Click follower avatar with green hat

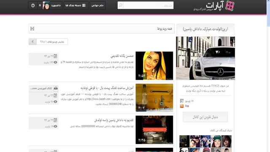click(x=216, y=141)
